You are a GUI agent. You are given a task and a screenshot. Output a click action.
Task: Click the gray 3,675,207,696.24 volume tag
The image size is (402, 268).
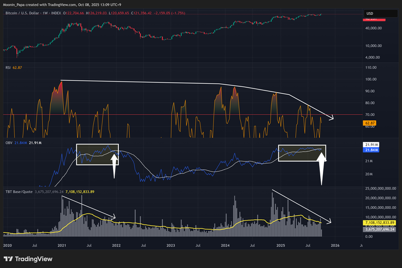(x=382, y=229)
